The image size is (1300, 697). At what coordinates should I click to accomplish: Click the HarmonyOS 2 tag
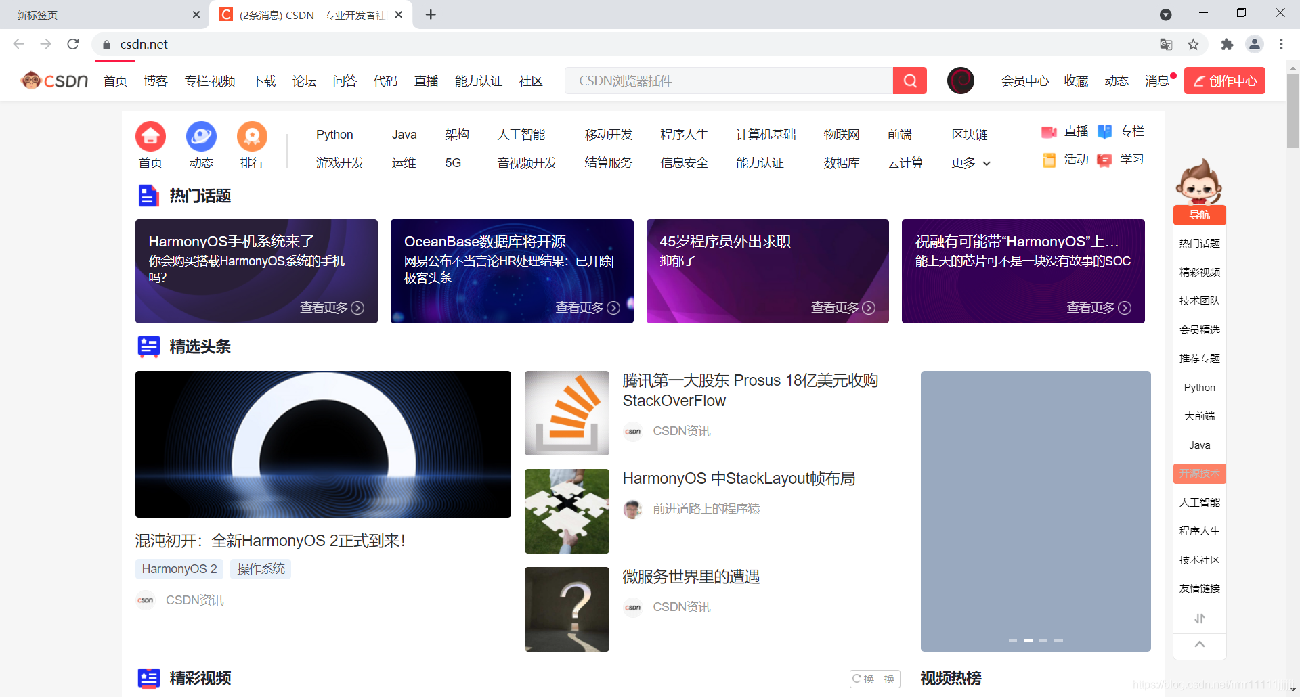point(179,569)
